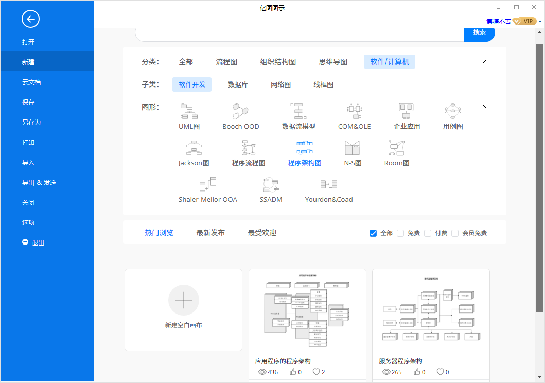545x383 pixels.
Task: Tick the 付费 filter checkbox
Action: tap(428, 233)
